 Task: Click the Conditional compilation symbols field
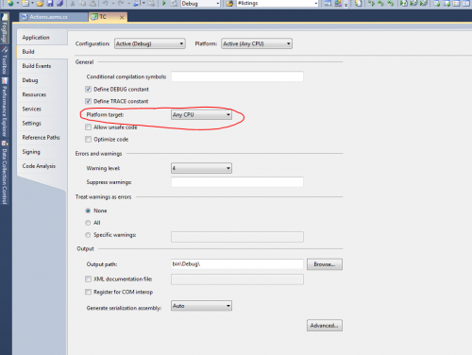coord(237,76)
